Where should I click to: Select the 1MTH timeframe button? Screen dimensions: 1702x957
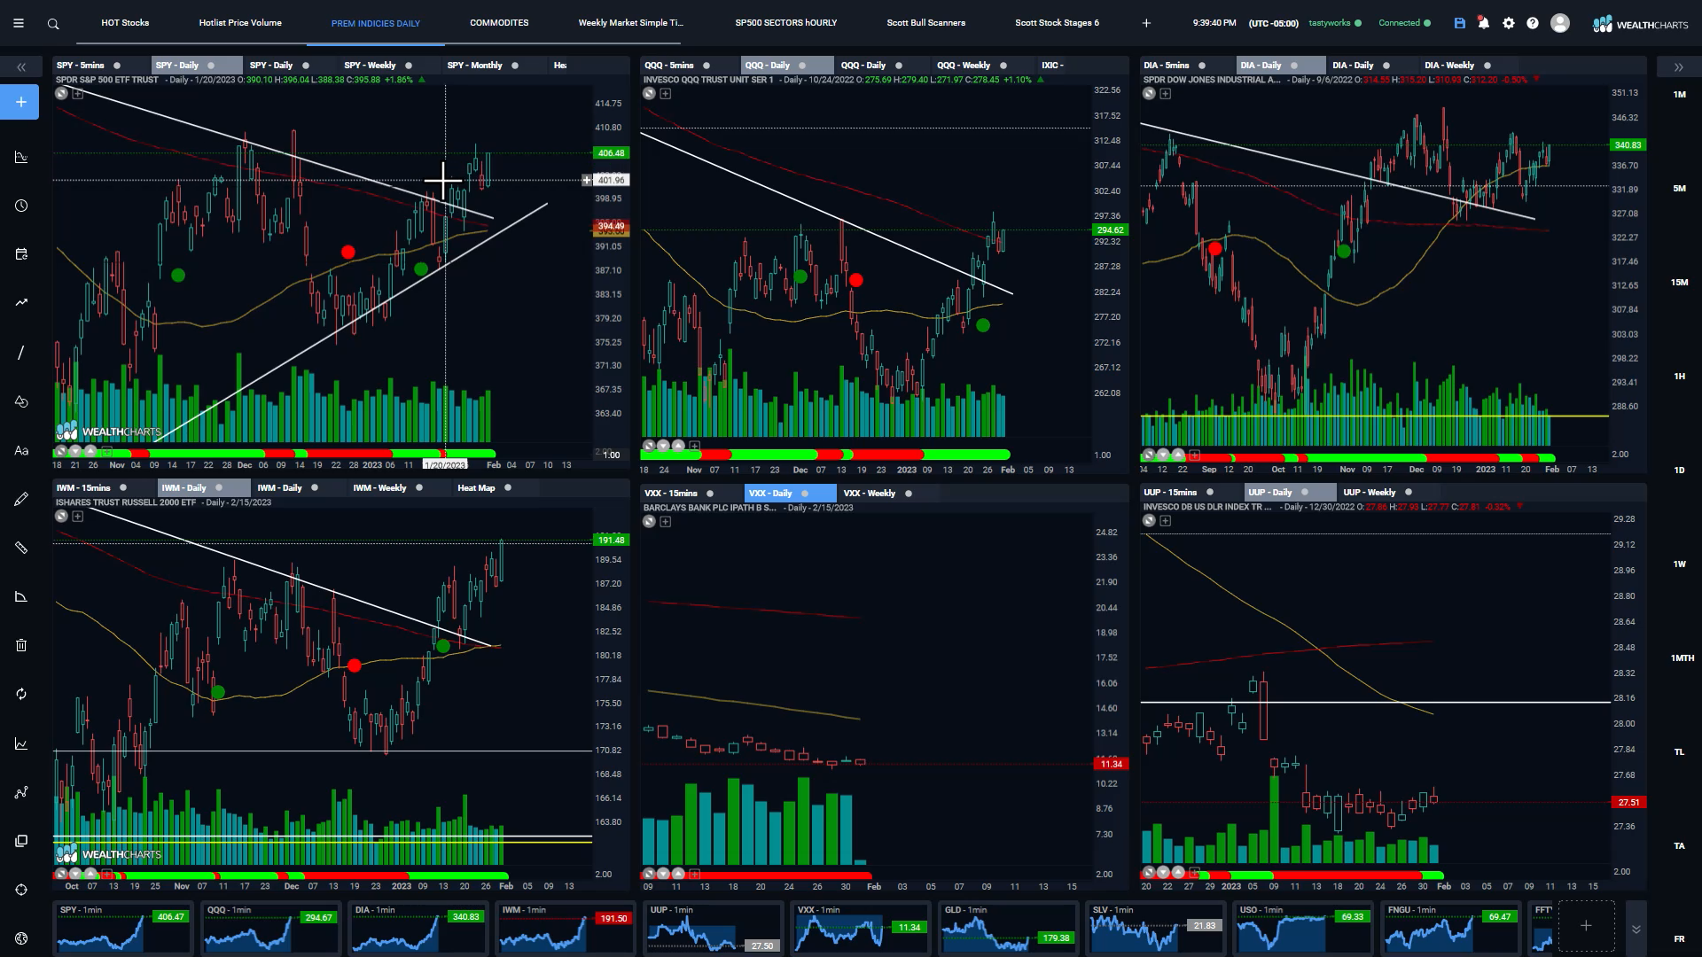(x=1682, y=658)
